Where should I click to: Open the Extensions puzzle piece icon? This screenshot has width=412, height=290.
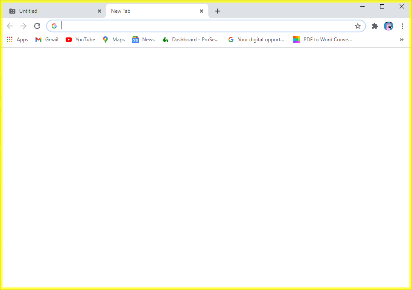374,26
